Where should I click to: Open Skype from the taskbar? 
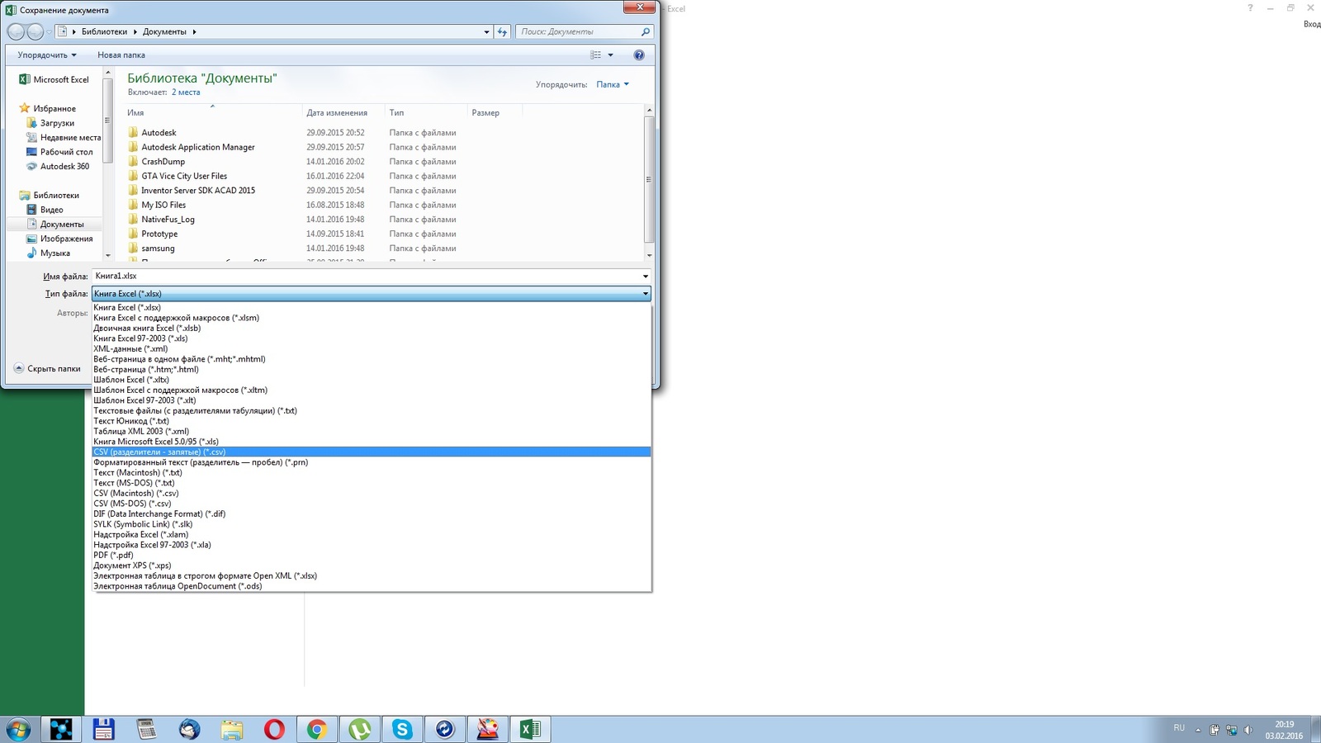[402, 729]
